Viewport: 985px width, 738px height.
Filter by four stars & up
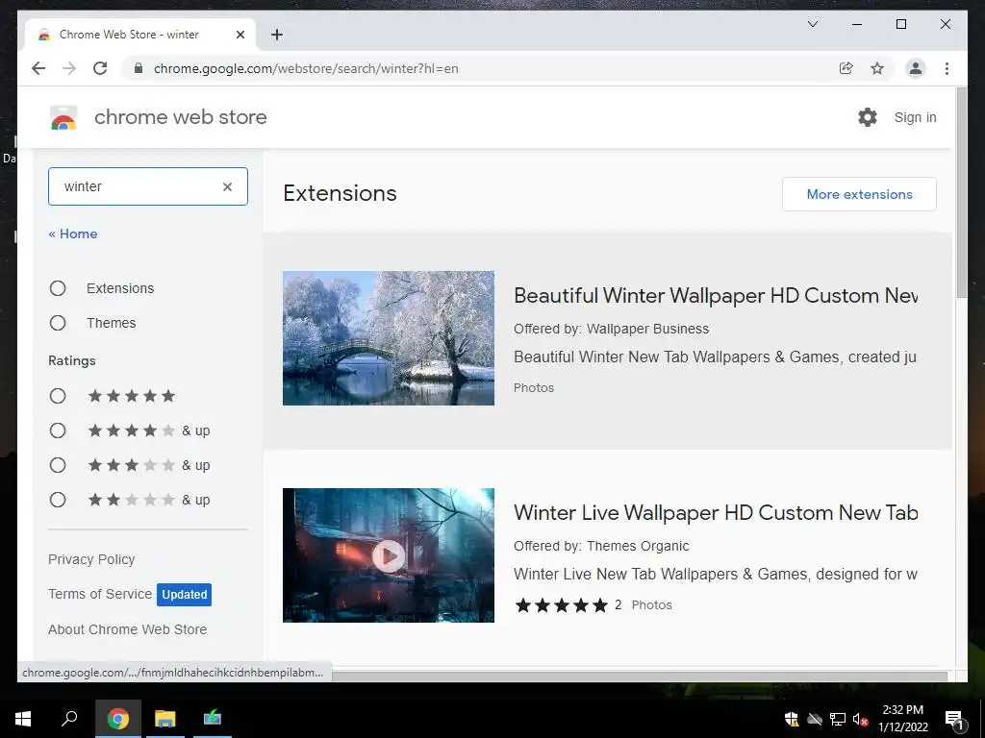pos(58,430)
